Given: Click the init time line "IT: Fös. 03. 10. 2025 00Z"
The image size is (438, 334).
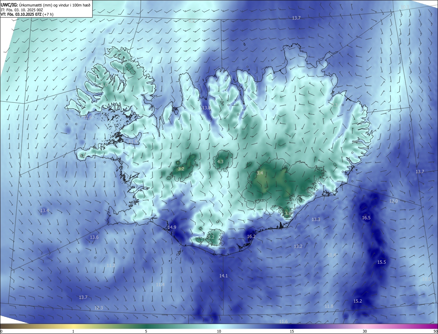Looking at the screenshot, I should click(x=22, y=10).
